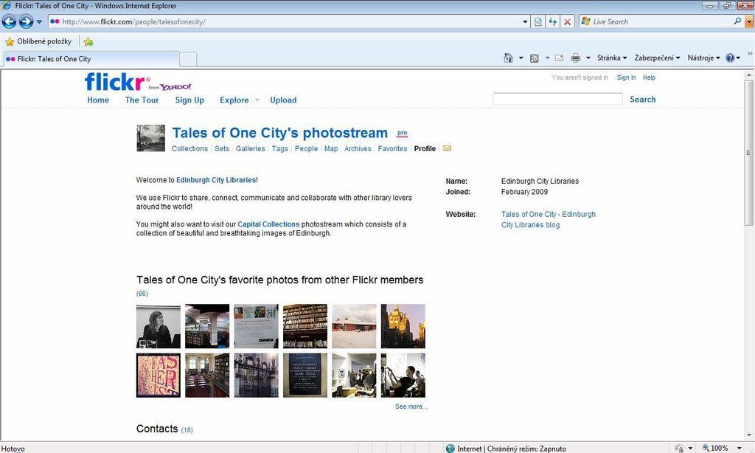Screen dimensions: 755x453
Task: Open the address bar history dropdown
Action: pos(525,21)
